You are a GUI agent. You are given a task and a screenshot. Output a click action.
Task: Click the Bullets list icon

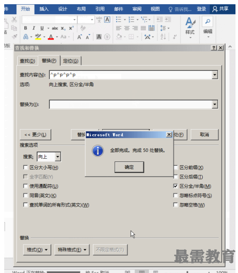point(119,19)
